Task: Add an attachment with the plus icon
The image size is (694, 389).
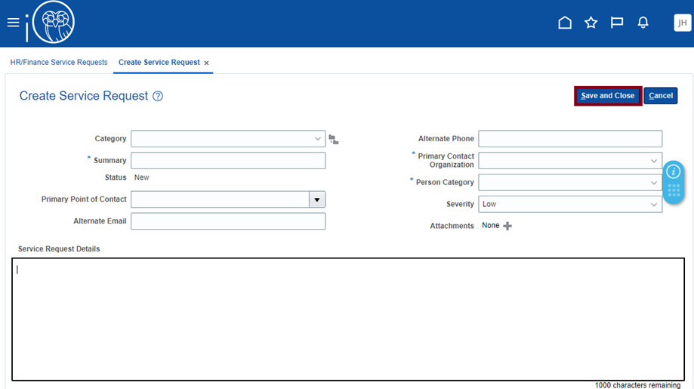Action: [507, 226]
